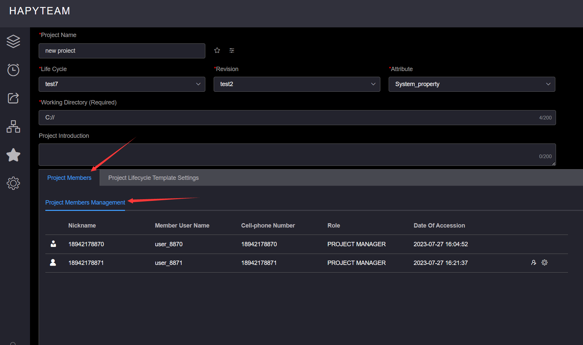Click cell-phone number of user_8871 row
This screenshot has height=345, width=583.
[x=259, y=263]
